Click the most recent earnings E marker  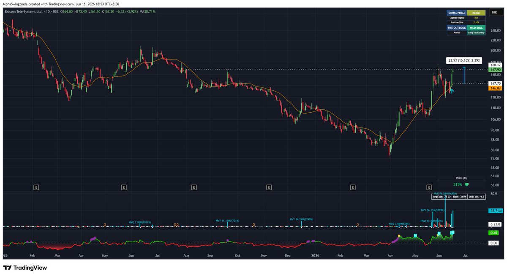[x=429, y=187]
